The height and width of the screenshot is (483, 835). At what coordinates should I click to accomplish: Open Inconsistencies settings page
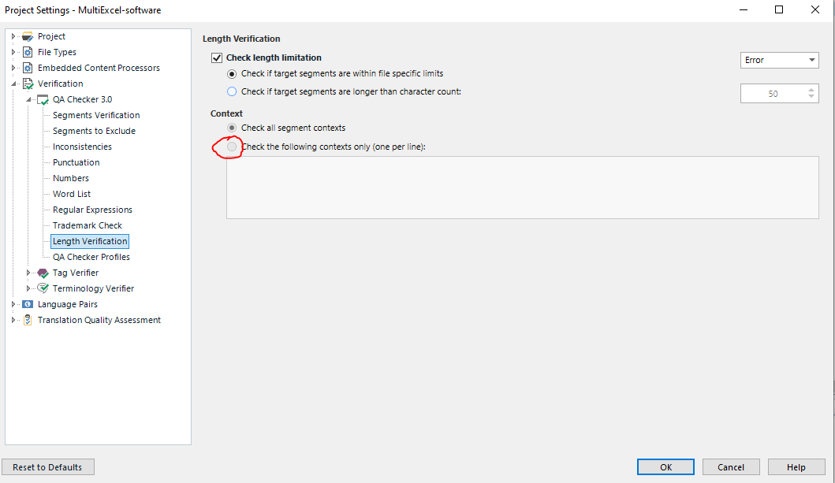82,147
